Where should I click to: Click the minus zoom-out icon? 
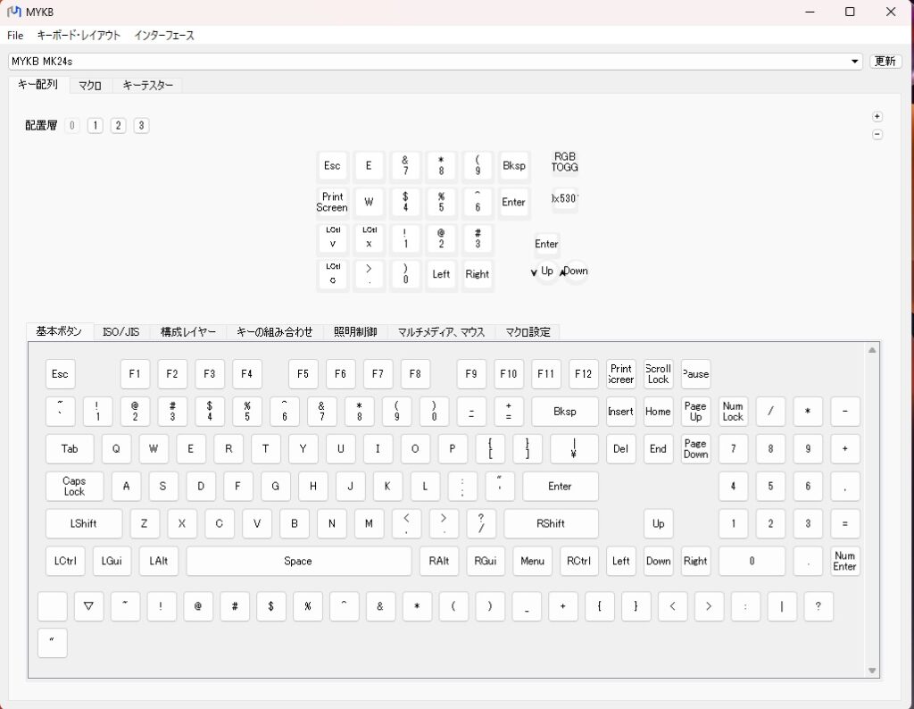(877, 135)
